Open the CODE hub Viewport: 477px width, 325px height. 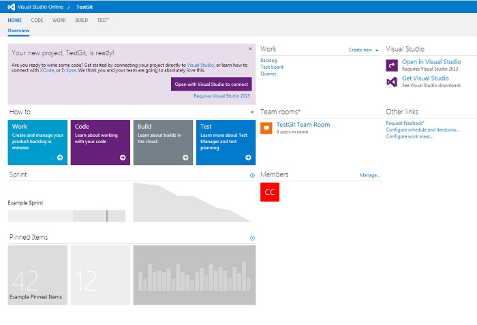pos(37,20)
